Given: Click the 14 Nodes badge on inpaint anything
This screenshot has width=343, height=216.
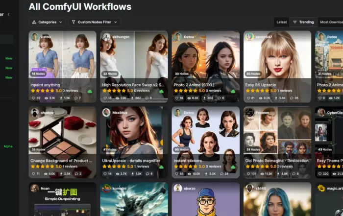Looking at the screenshot, I should coord(38,74).
